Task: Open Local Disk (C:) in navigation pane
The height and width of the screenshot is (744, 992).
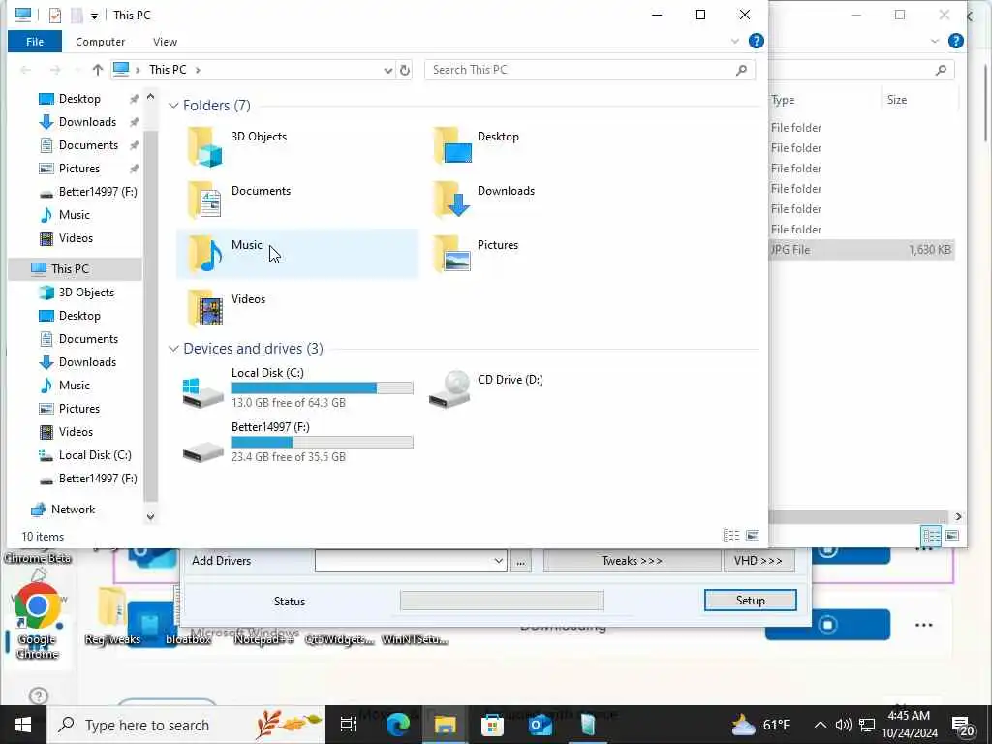Action: 95,455
